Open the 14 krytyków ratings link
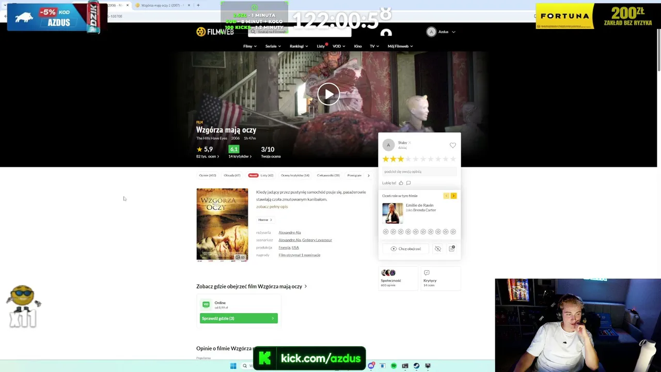Image resolution: width=661 pixels, height=372 pixels. (240, 157)
